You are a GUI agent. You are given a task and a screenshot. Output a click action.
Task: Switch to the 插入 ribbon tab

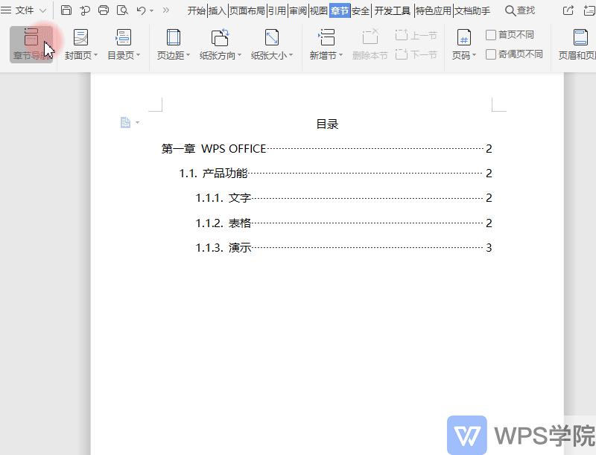click(x=217, y=10)
